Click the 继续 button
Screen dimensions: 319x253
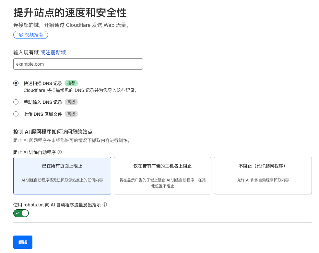[22, 242]
